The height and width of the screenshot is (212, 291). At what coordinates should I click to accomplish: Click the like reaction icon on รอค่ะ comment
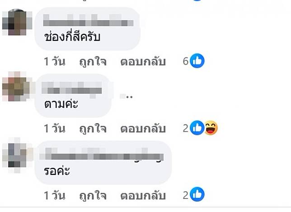click(x=197, y=194)
